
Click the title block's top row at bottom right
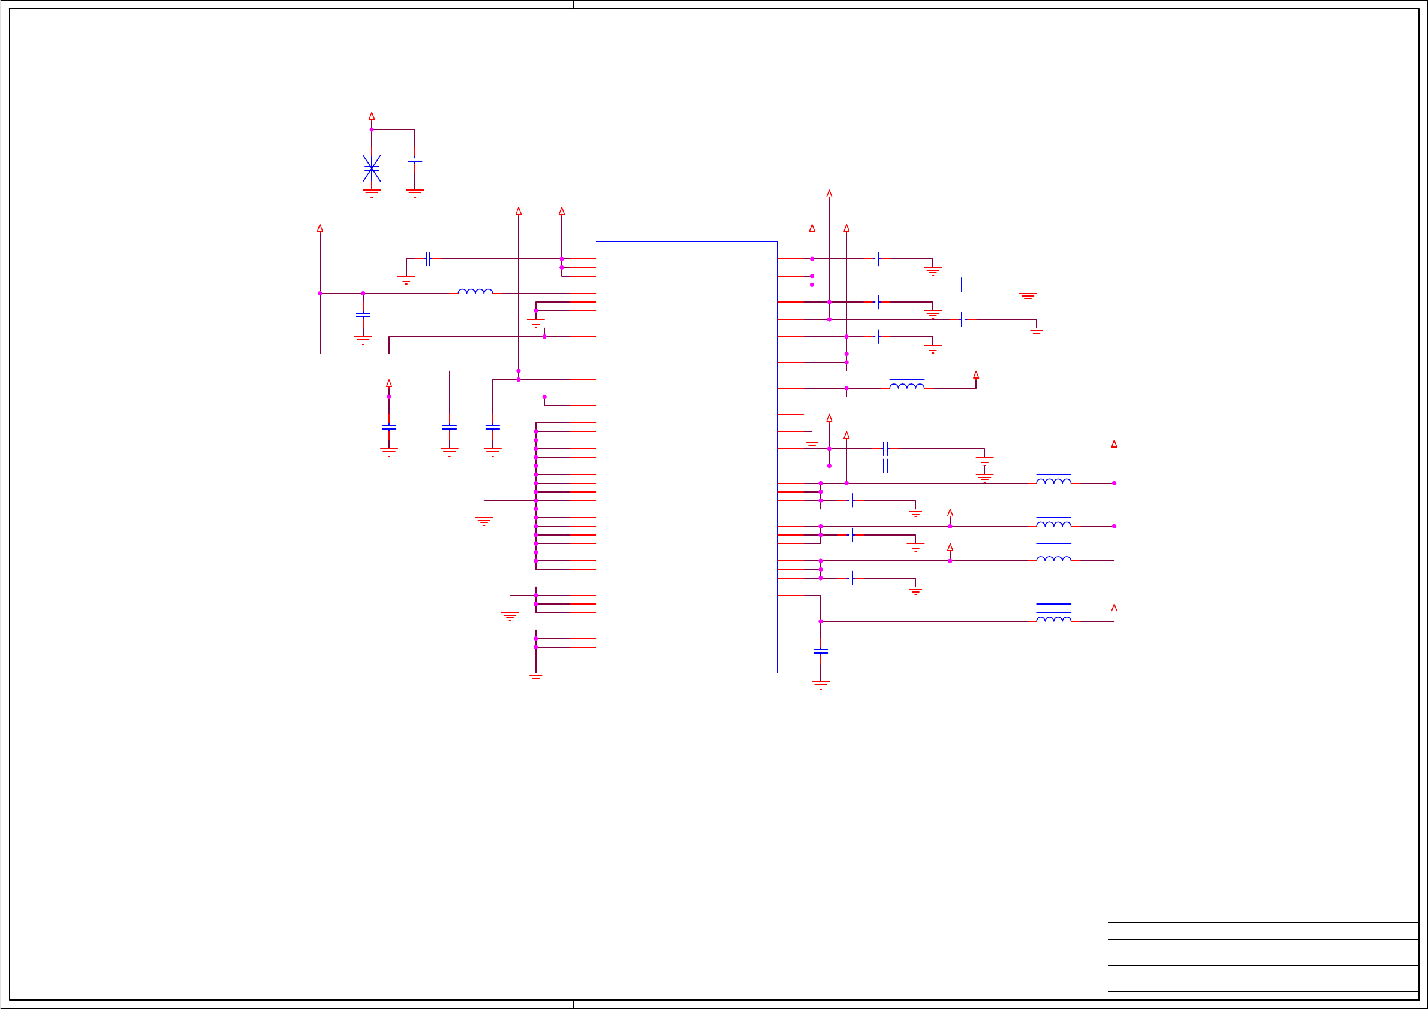pyautogui.click(x=1263, y=931)
